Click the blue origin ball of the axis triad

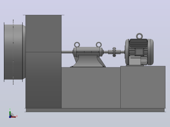10,117
